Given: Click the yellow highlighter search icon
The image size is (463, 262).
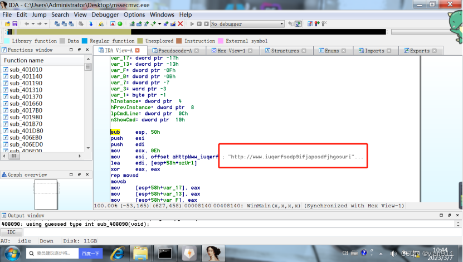Looking at the screenshot, I should pyautogui.click(x=101, y=23).
